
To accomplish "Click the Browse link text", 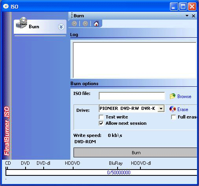I will pos(184,97).
